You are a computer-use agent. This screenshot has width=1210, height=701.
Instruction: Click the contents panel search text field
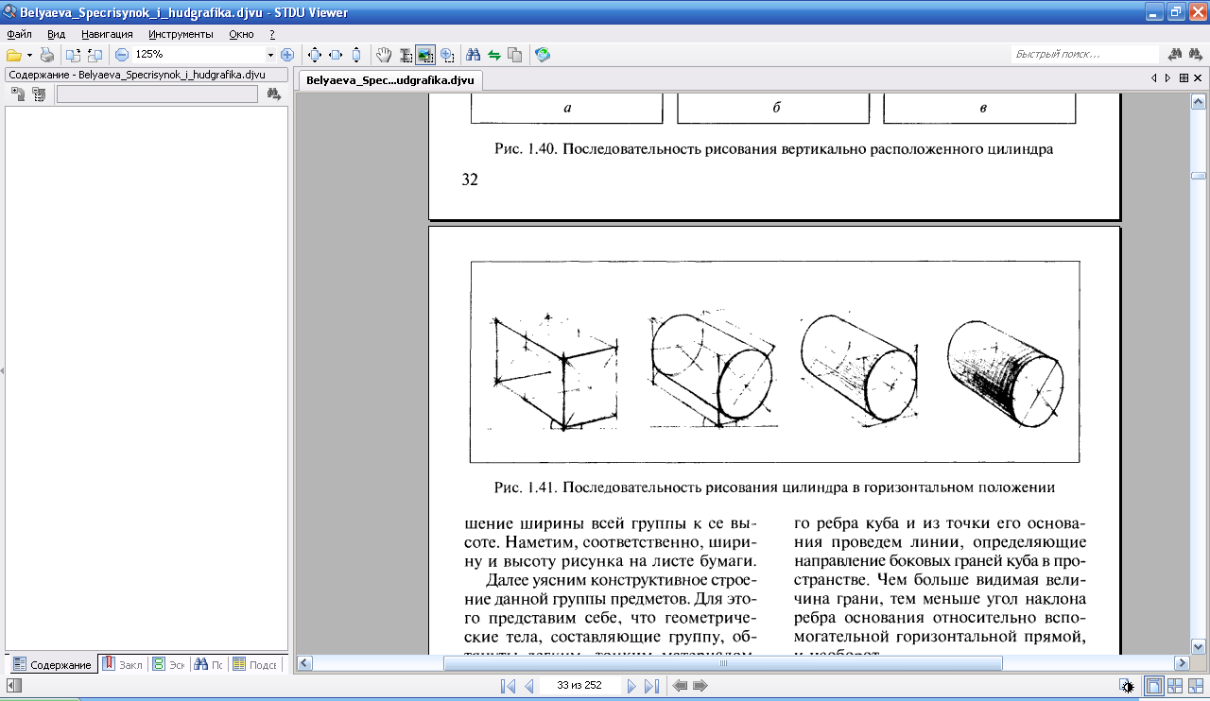[x=157, y=94]
